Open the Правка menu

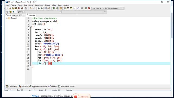[13, 5]
